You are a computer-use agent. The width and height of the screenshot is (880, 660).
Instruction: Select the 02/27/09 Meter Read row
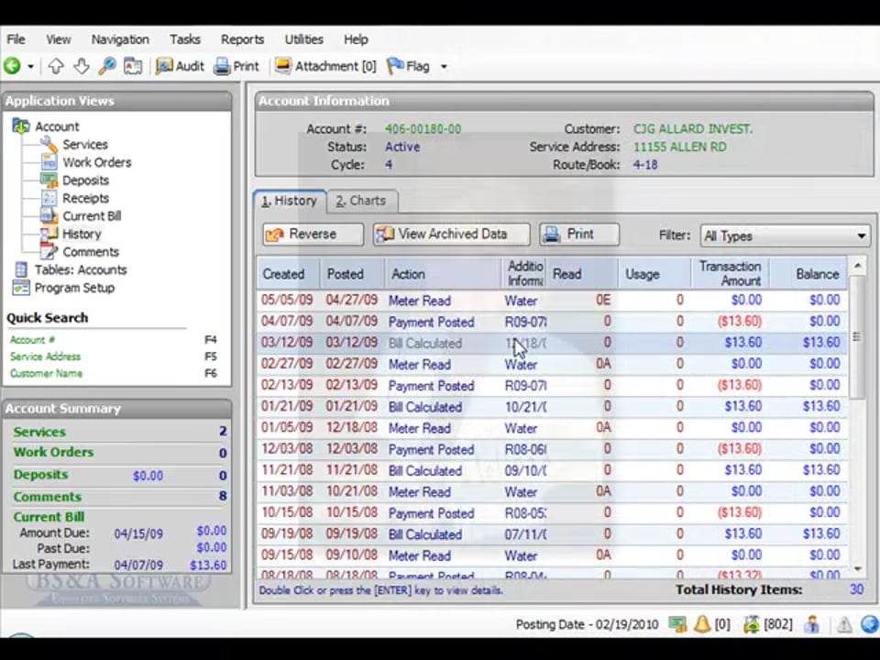(552, 365)
